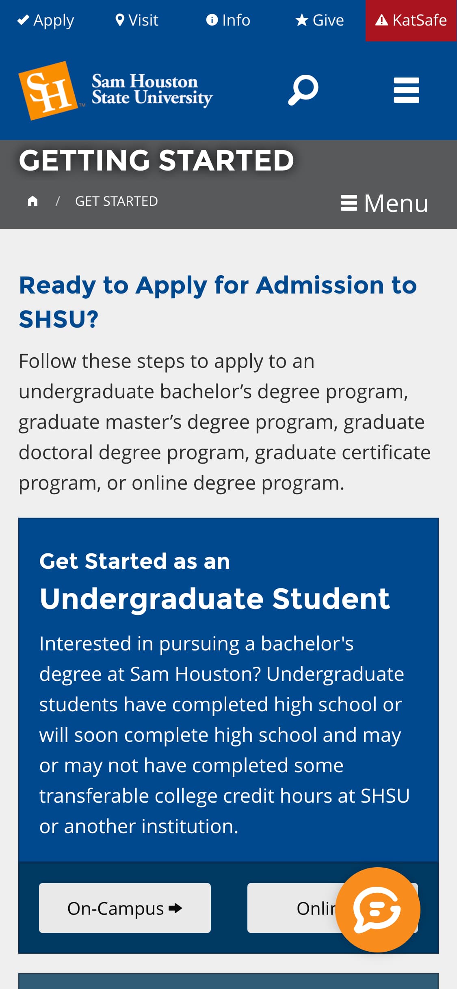This screenshot has height=989, width=457.
Task: Click the Sam Houston State University wordmark
Action: (152, 90)
